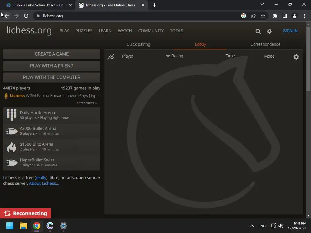The image size is (311, 233).
Task: Click the SIGN IN link
Action: [290, 31]
